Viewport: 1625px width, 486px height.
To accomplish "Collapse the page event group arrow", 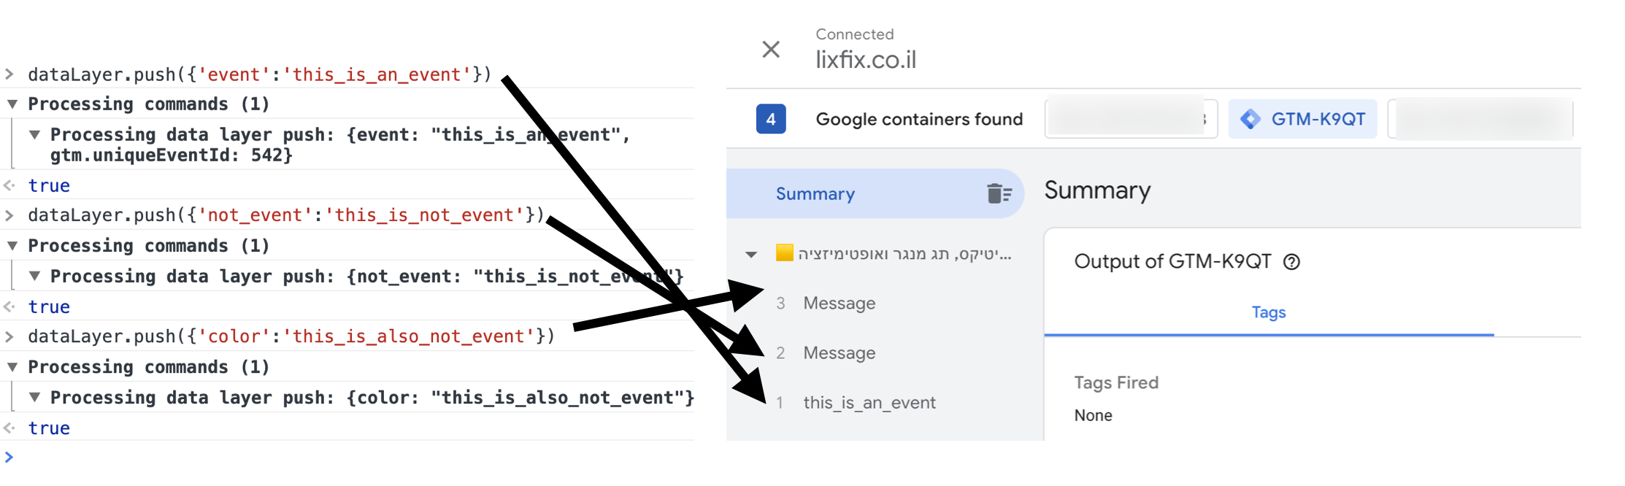I will click(x=751, y=255).
